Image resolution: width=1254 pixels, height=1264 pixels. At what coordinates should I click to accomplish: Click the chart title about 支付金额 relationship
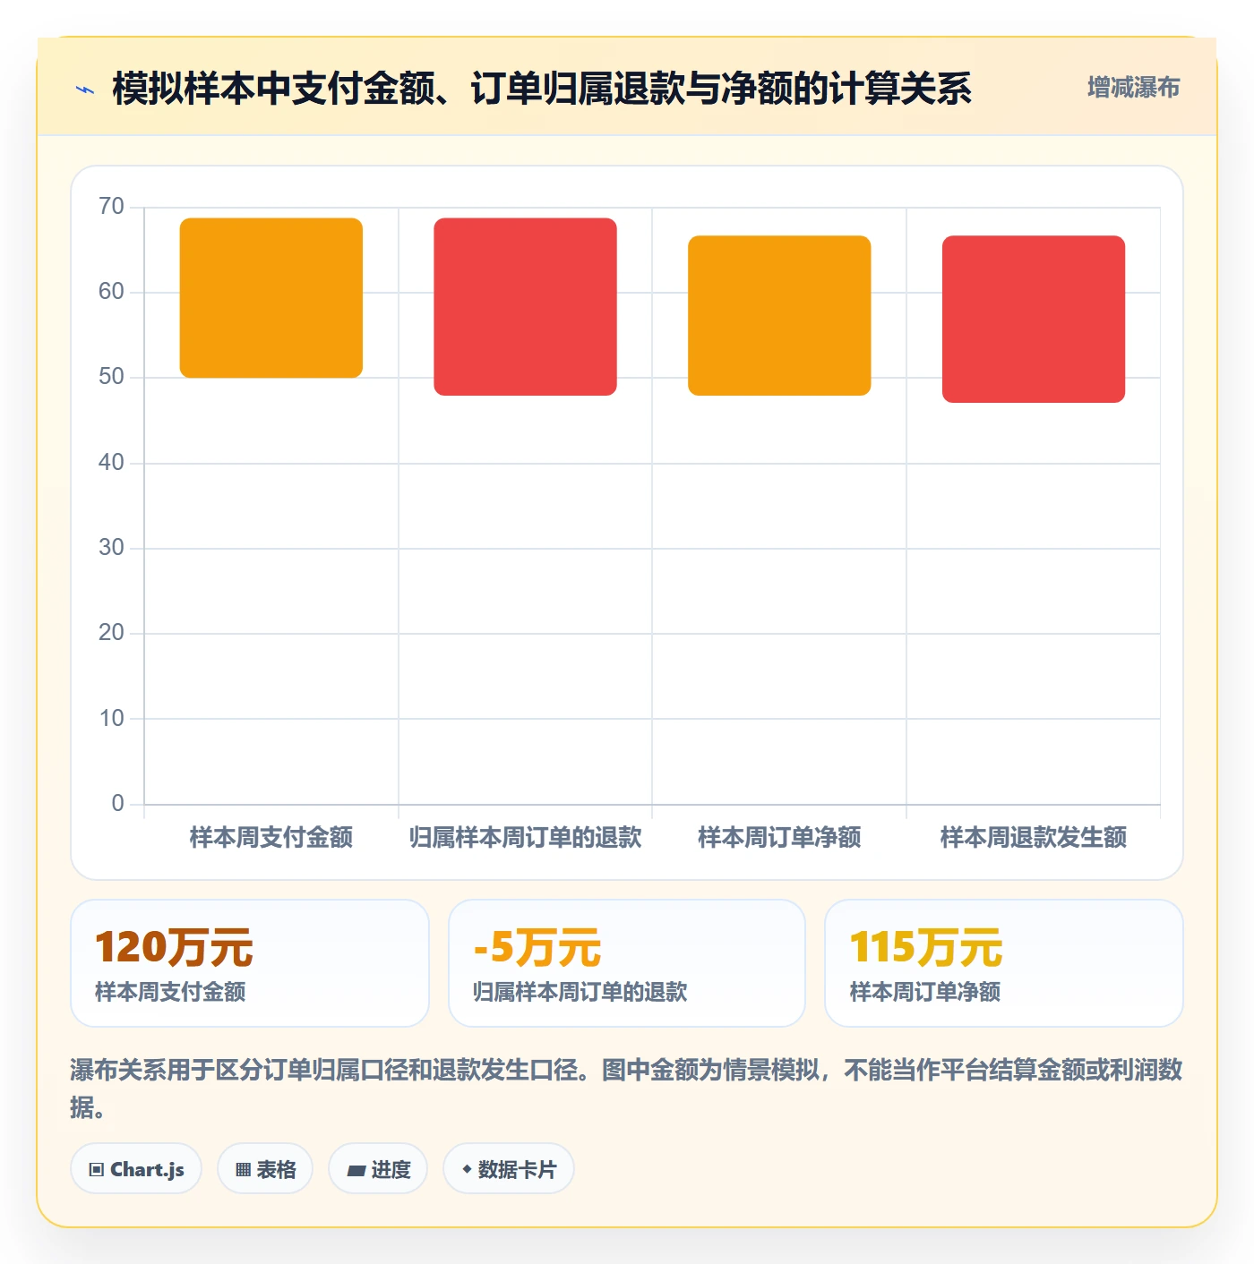click(542, 89)
